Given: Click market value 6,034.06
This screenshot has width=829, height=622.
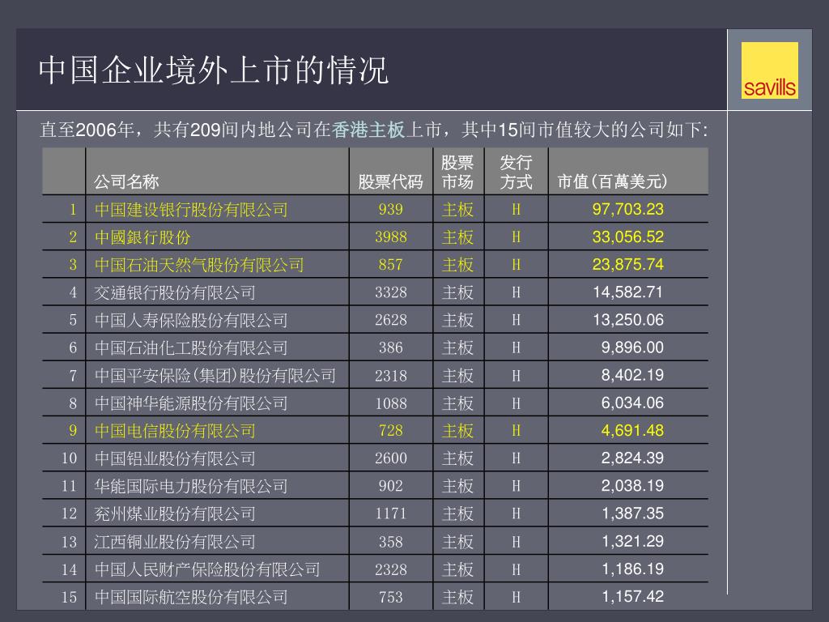Looking at the screenshot, I should point(632,403).
